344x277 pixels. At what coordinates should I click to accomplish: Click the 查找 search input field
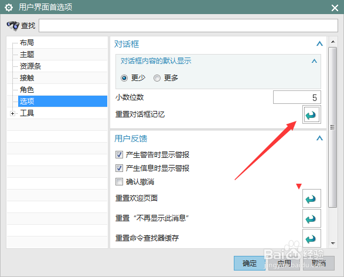point(188,25)
